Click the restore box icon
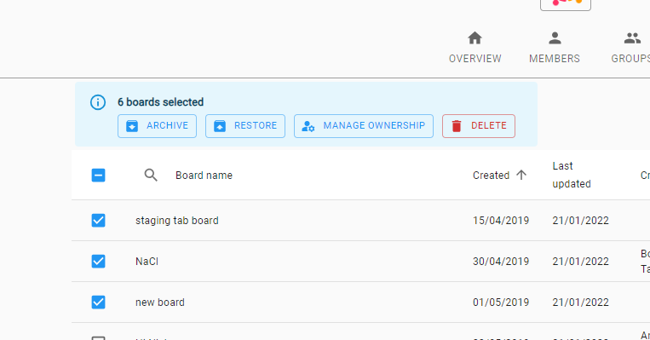Image resolution: width=650 pixels, height=340 pixels. [x=220, y=126]
